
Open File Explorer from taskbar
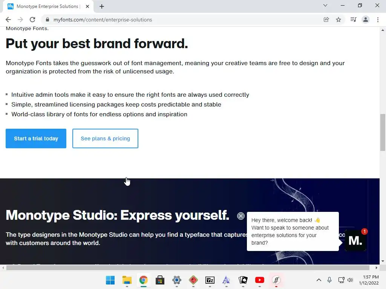127,280
